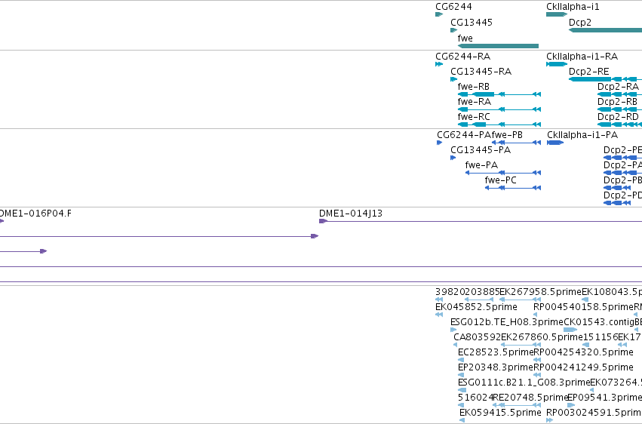642x424 pixels.
Task: Click the CG13445 gene label
Action: [472, 23]
